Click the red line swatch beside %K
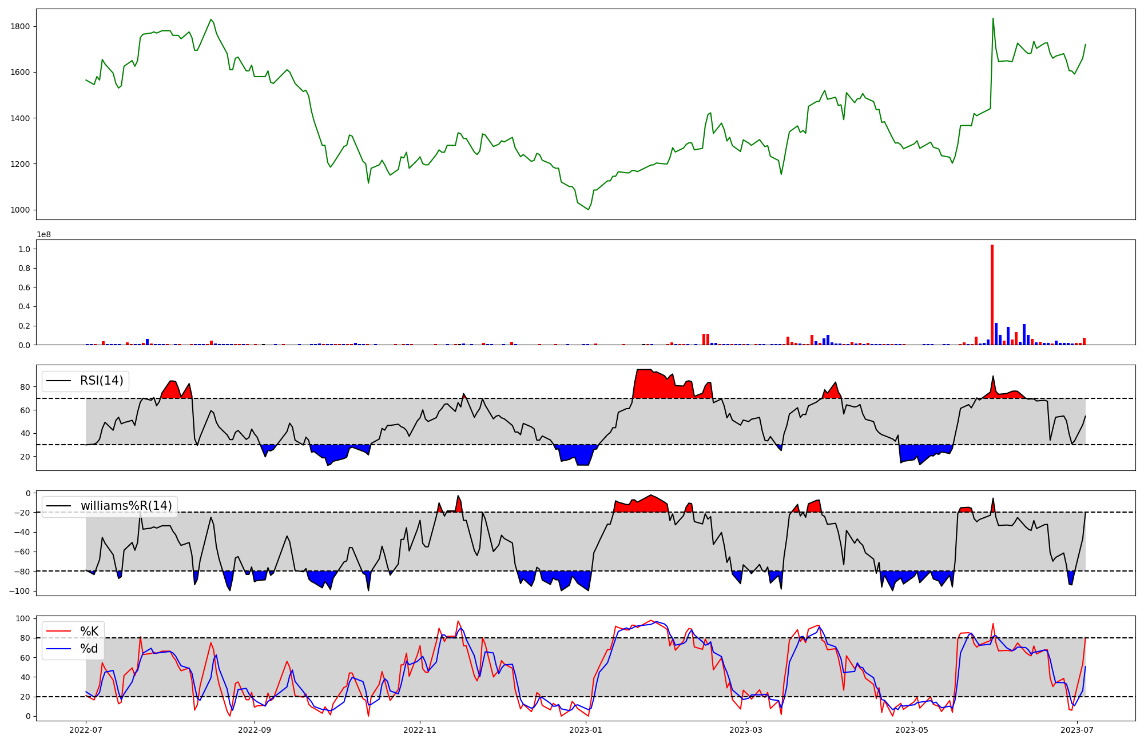The width and height of the screenshot is (1144, 743). tap(59, 632)
